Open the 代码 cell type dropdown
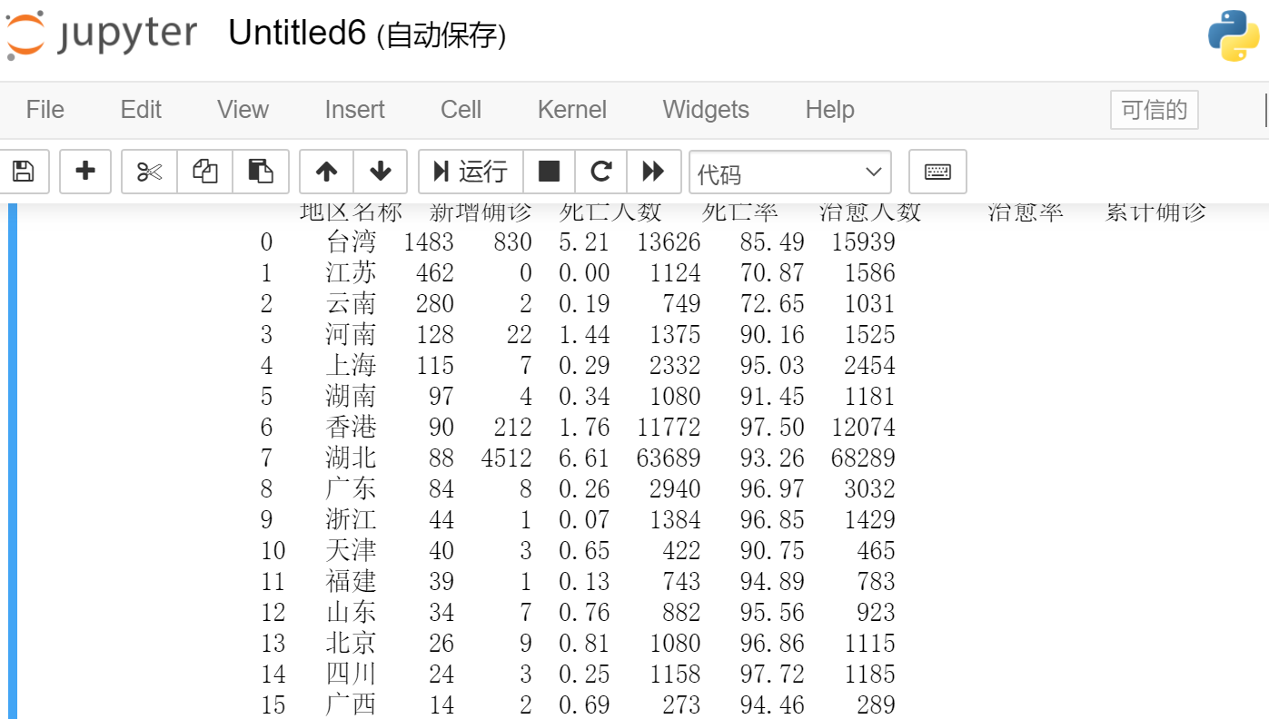Image resolution: width=1269 pixels, height=719 pixels. pos(790,172)
